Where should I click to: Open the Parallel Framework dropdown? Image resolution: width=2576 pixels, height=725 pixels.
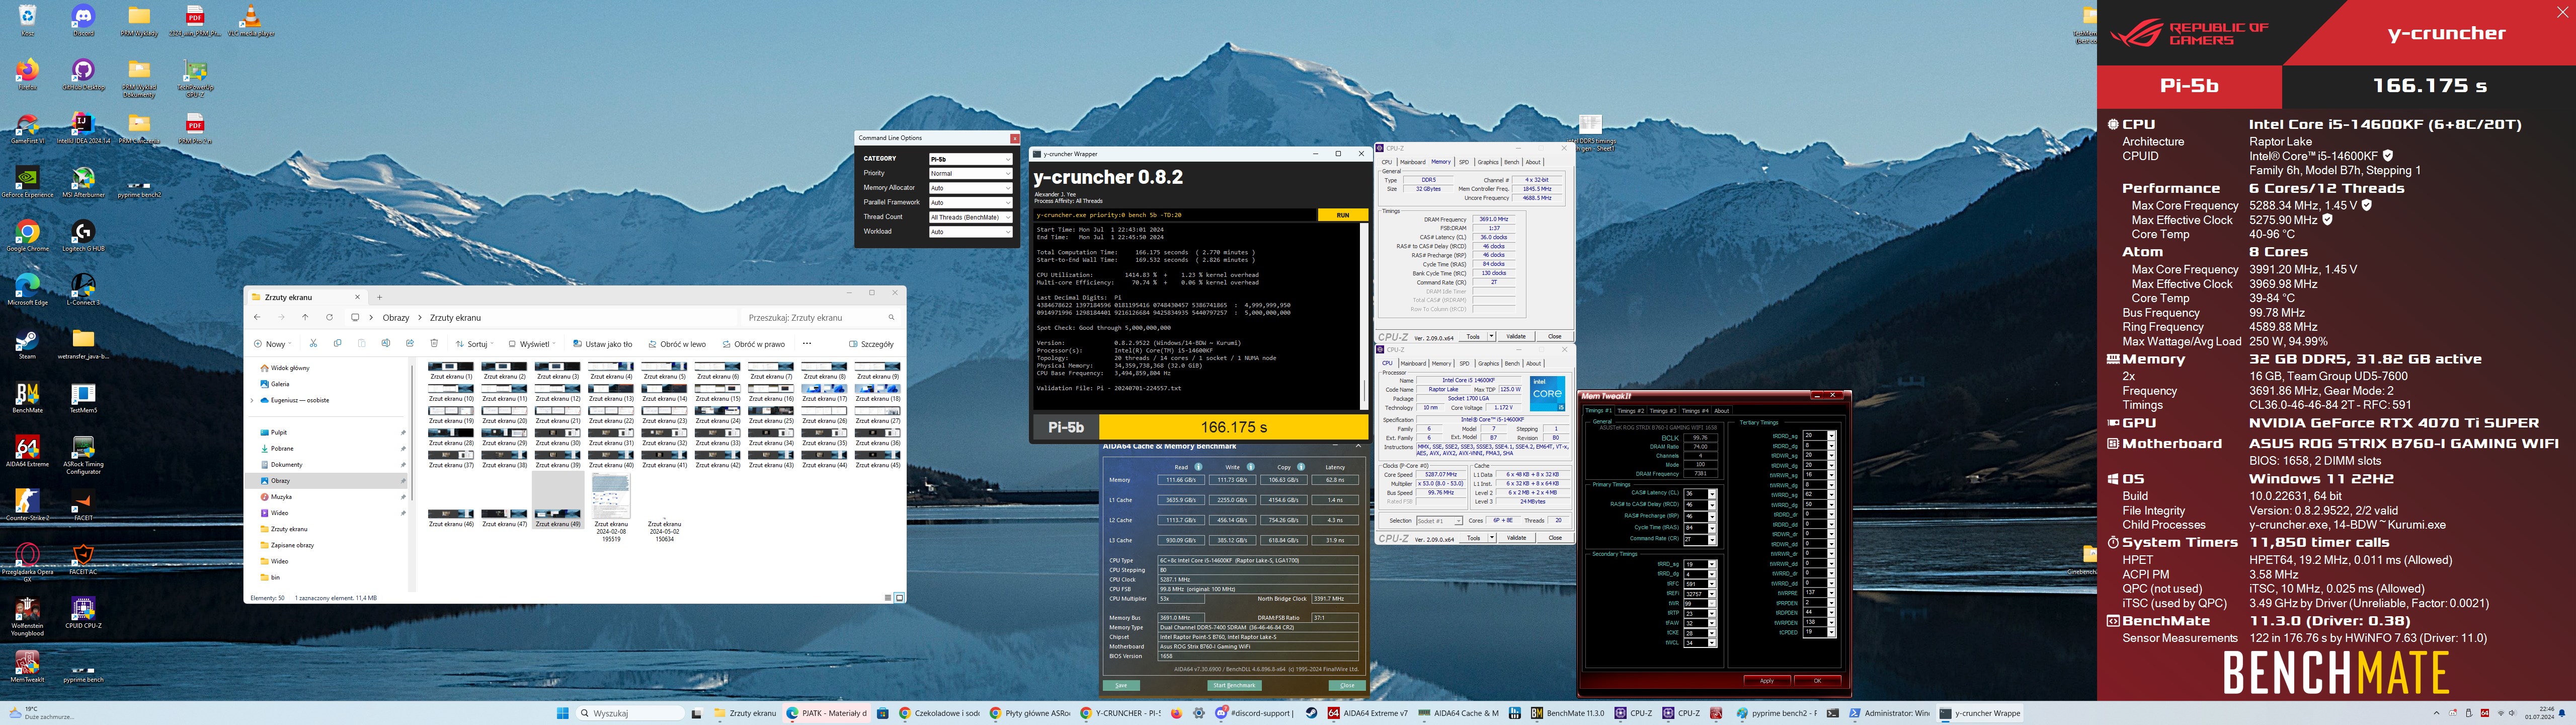[x=970, y=202]
